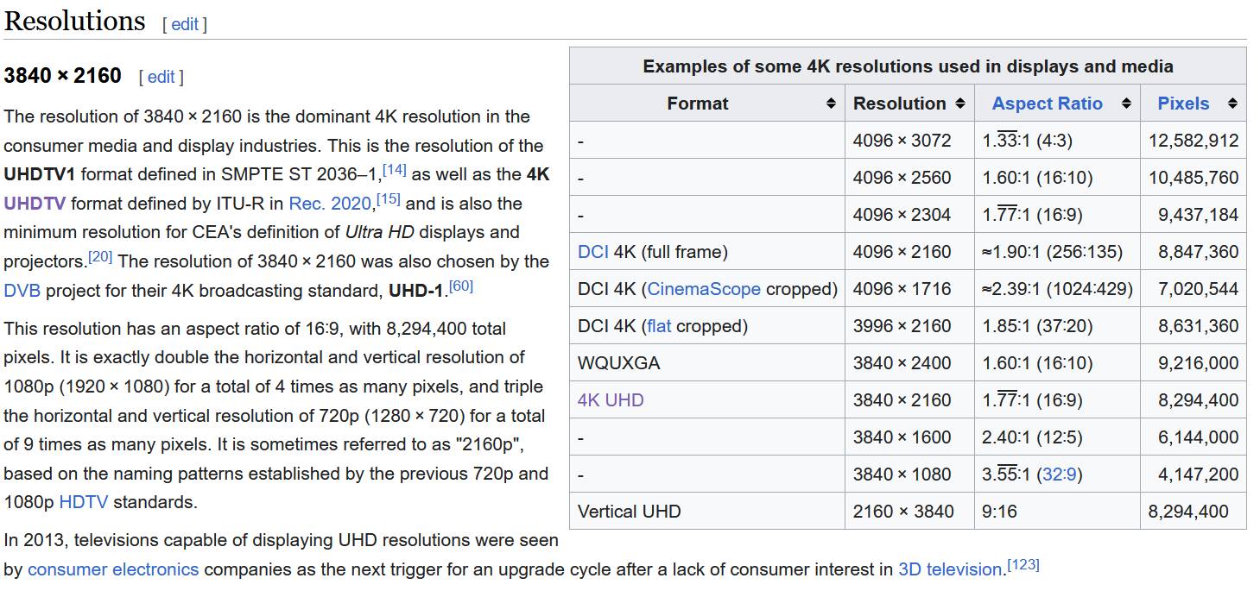Image resolution: width=1260 pixels, height=597 pixels.
Task: Click sort arrows next to Aspect Ratio
Action: click(1125, 104)
